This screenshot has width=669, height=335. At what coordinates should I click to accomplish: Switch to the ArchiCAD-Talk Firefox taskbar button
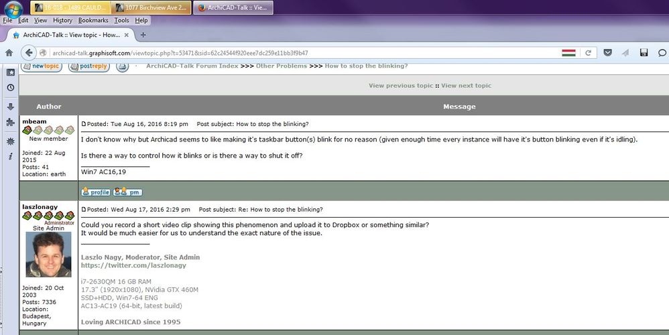[x=233, y=7]
